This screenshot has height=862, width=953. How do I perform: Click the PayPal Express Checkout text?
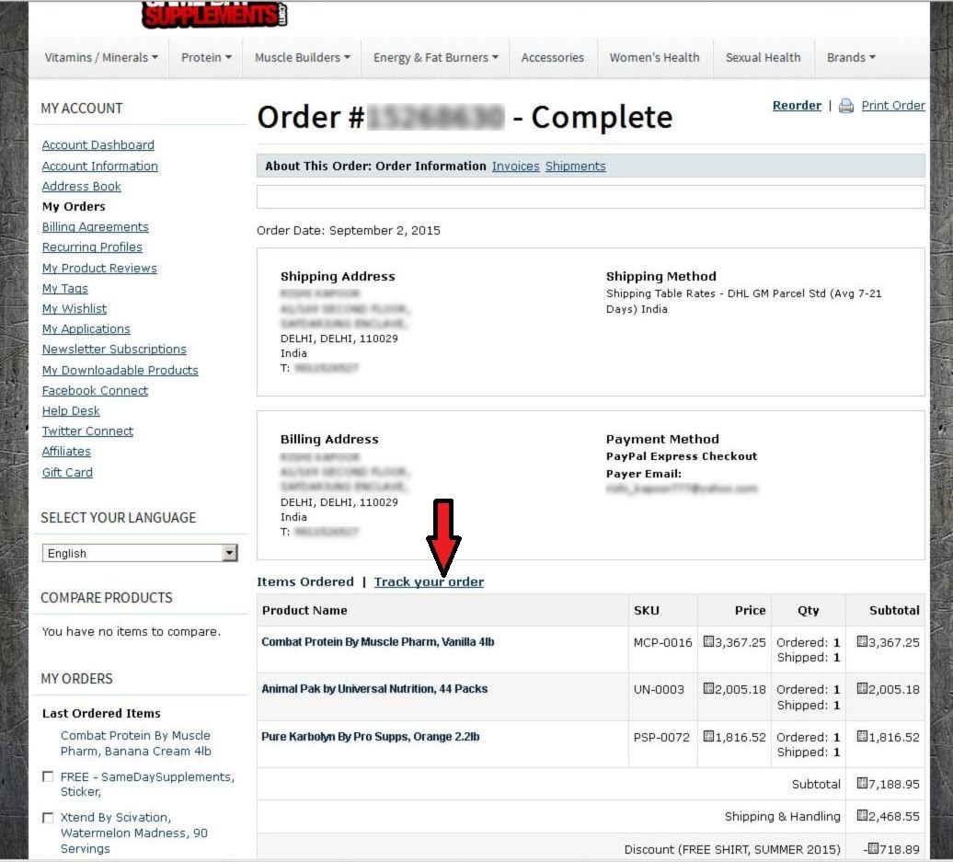tap(682, 456)
